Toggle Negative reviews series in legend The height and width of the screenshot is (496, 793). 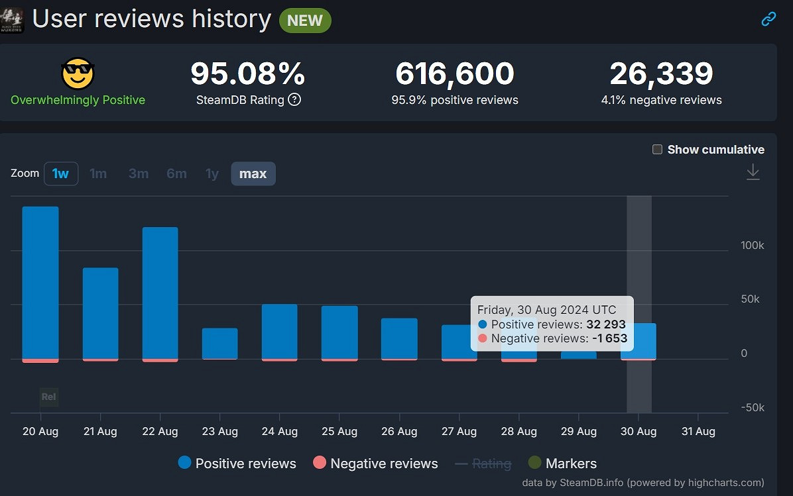375,463
